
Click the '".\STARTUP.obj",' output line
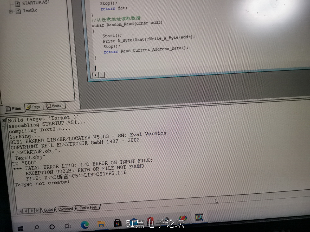click(36, 152)
